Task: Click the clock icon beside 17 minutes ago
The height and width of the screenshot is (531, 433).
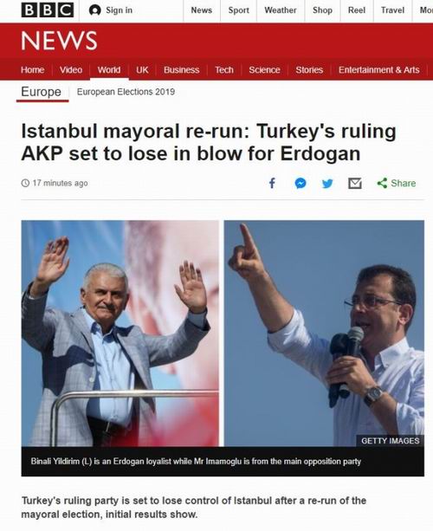Action: pyautogui.click(x=25, y=184)
